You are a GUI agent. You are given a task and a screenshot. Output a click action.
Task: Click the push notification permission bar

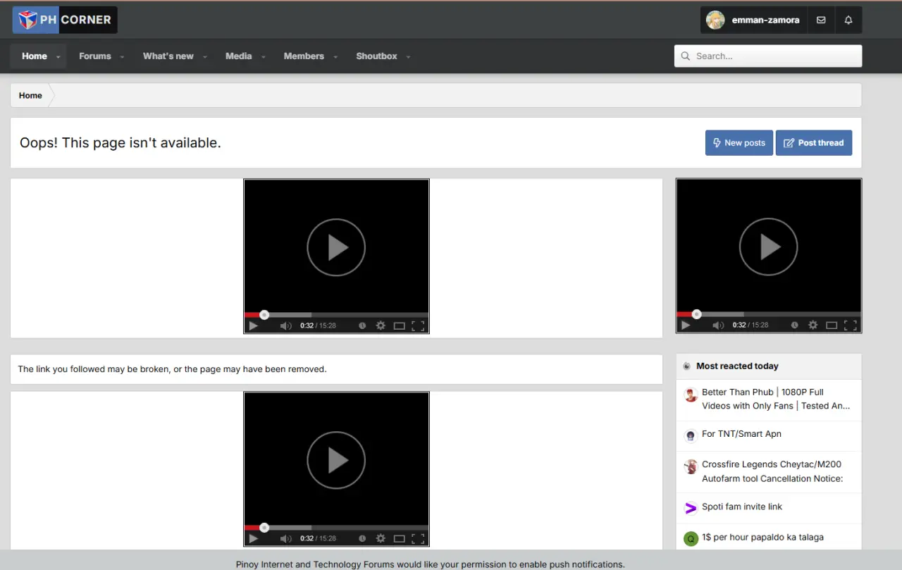point(451,561)
